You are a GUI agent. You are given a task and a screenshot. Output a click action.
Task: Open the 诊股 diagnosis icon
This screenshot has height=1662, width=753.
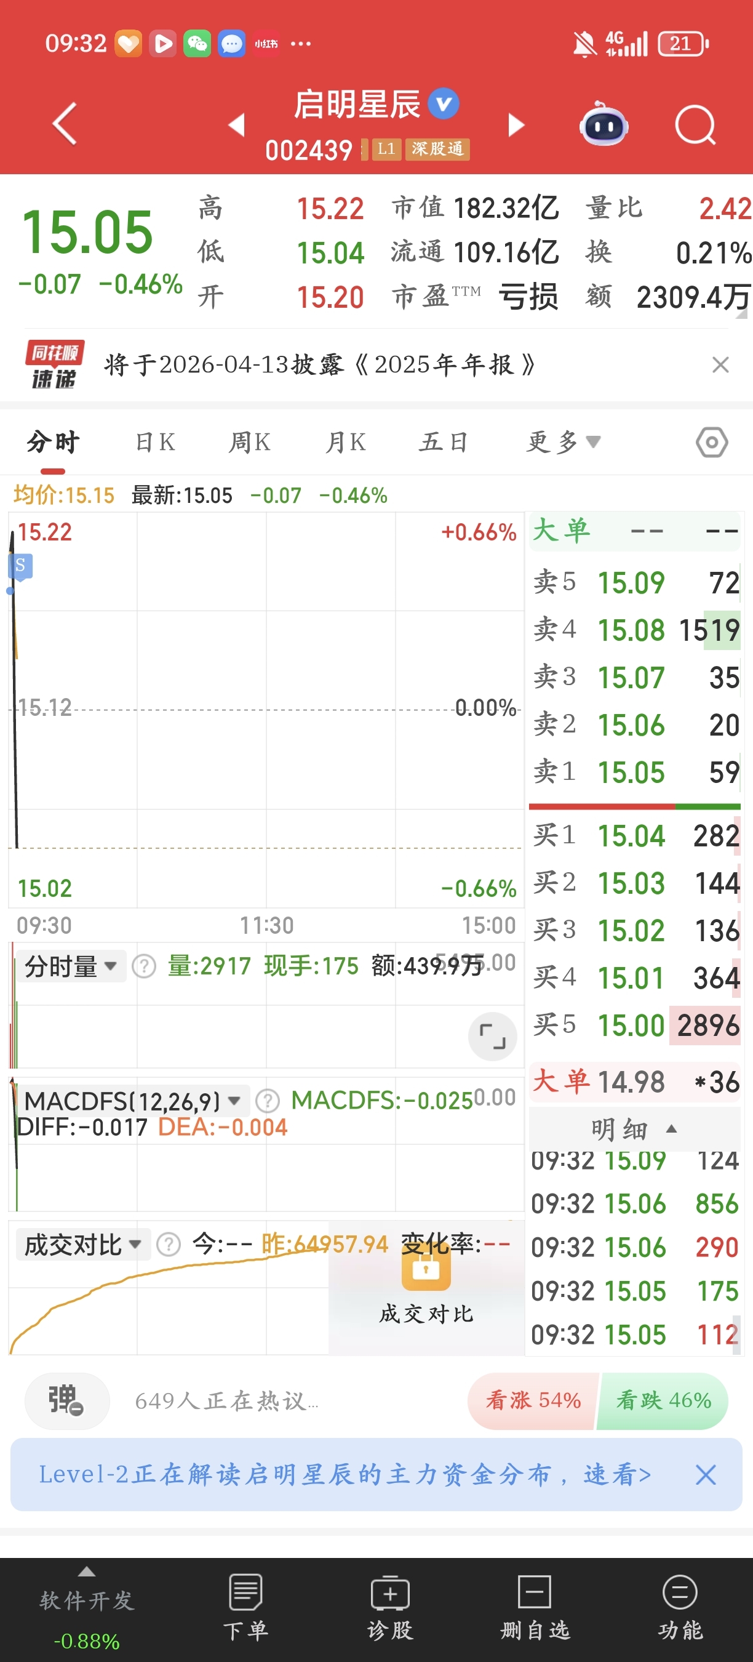click(x=390, y=1607)
